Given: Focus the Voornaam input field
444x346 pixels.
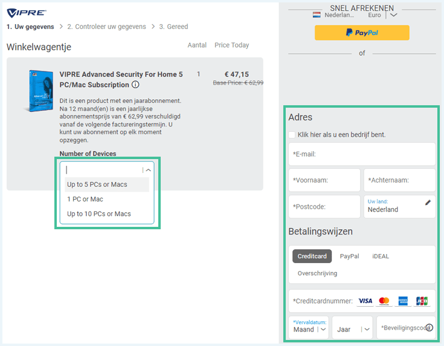Looking at the screenshot, I should pos(324,180).
